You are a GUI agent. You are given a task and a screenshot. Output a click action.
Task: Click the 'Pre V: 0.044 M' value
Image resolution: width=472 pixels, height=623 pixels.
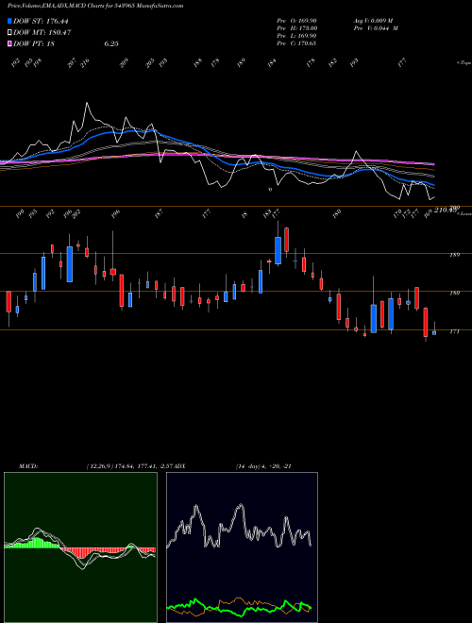pyautogui.click(x=376, y=28)
